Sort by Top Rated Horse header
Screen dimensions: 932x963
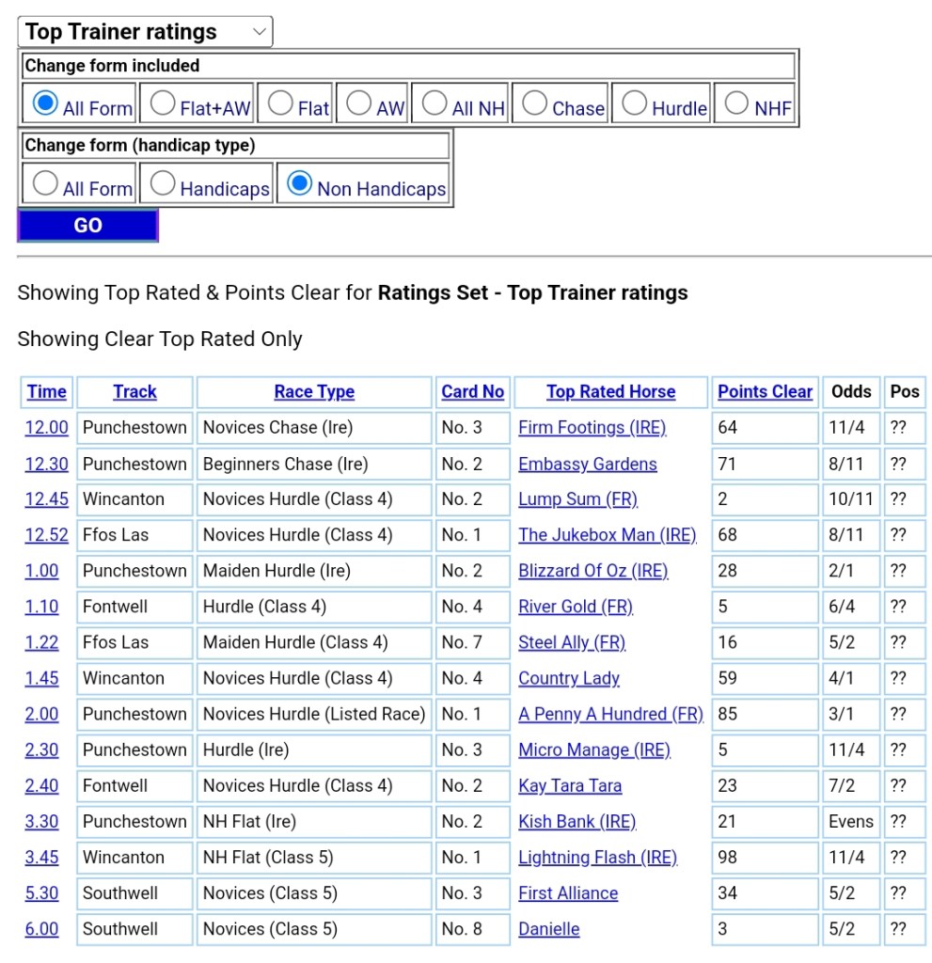point(610,392)
